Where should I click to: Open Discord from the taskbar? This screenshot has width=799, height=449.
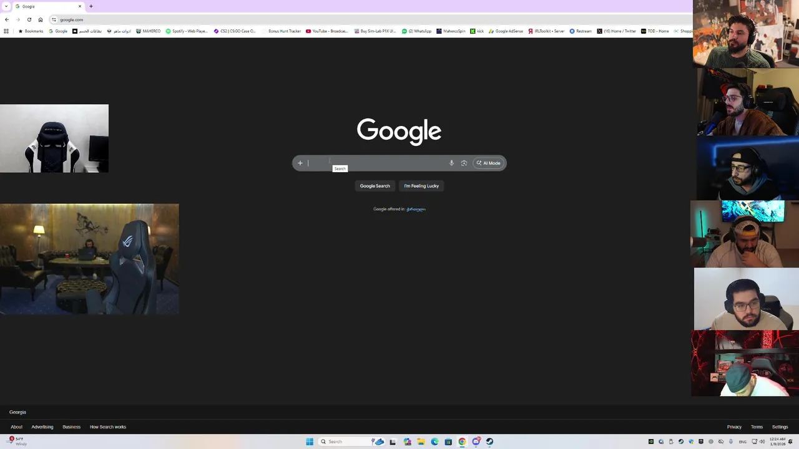coord(476,442)
